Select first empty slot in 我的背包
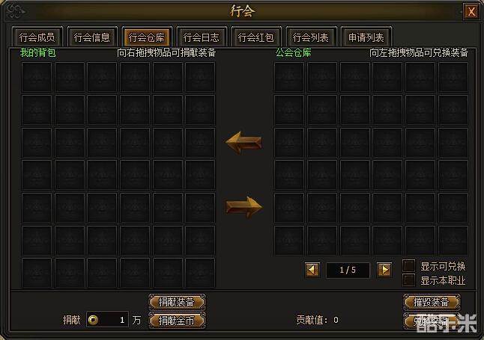The height and width of the screenshot is (340, 484). pyautogui.click(x=37, y=77)
